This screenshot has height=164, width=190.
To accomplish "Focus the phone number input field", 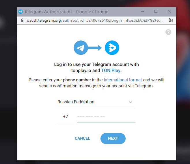I will (x=106, y=117).
